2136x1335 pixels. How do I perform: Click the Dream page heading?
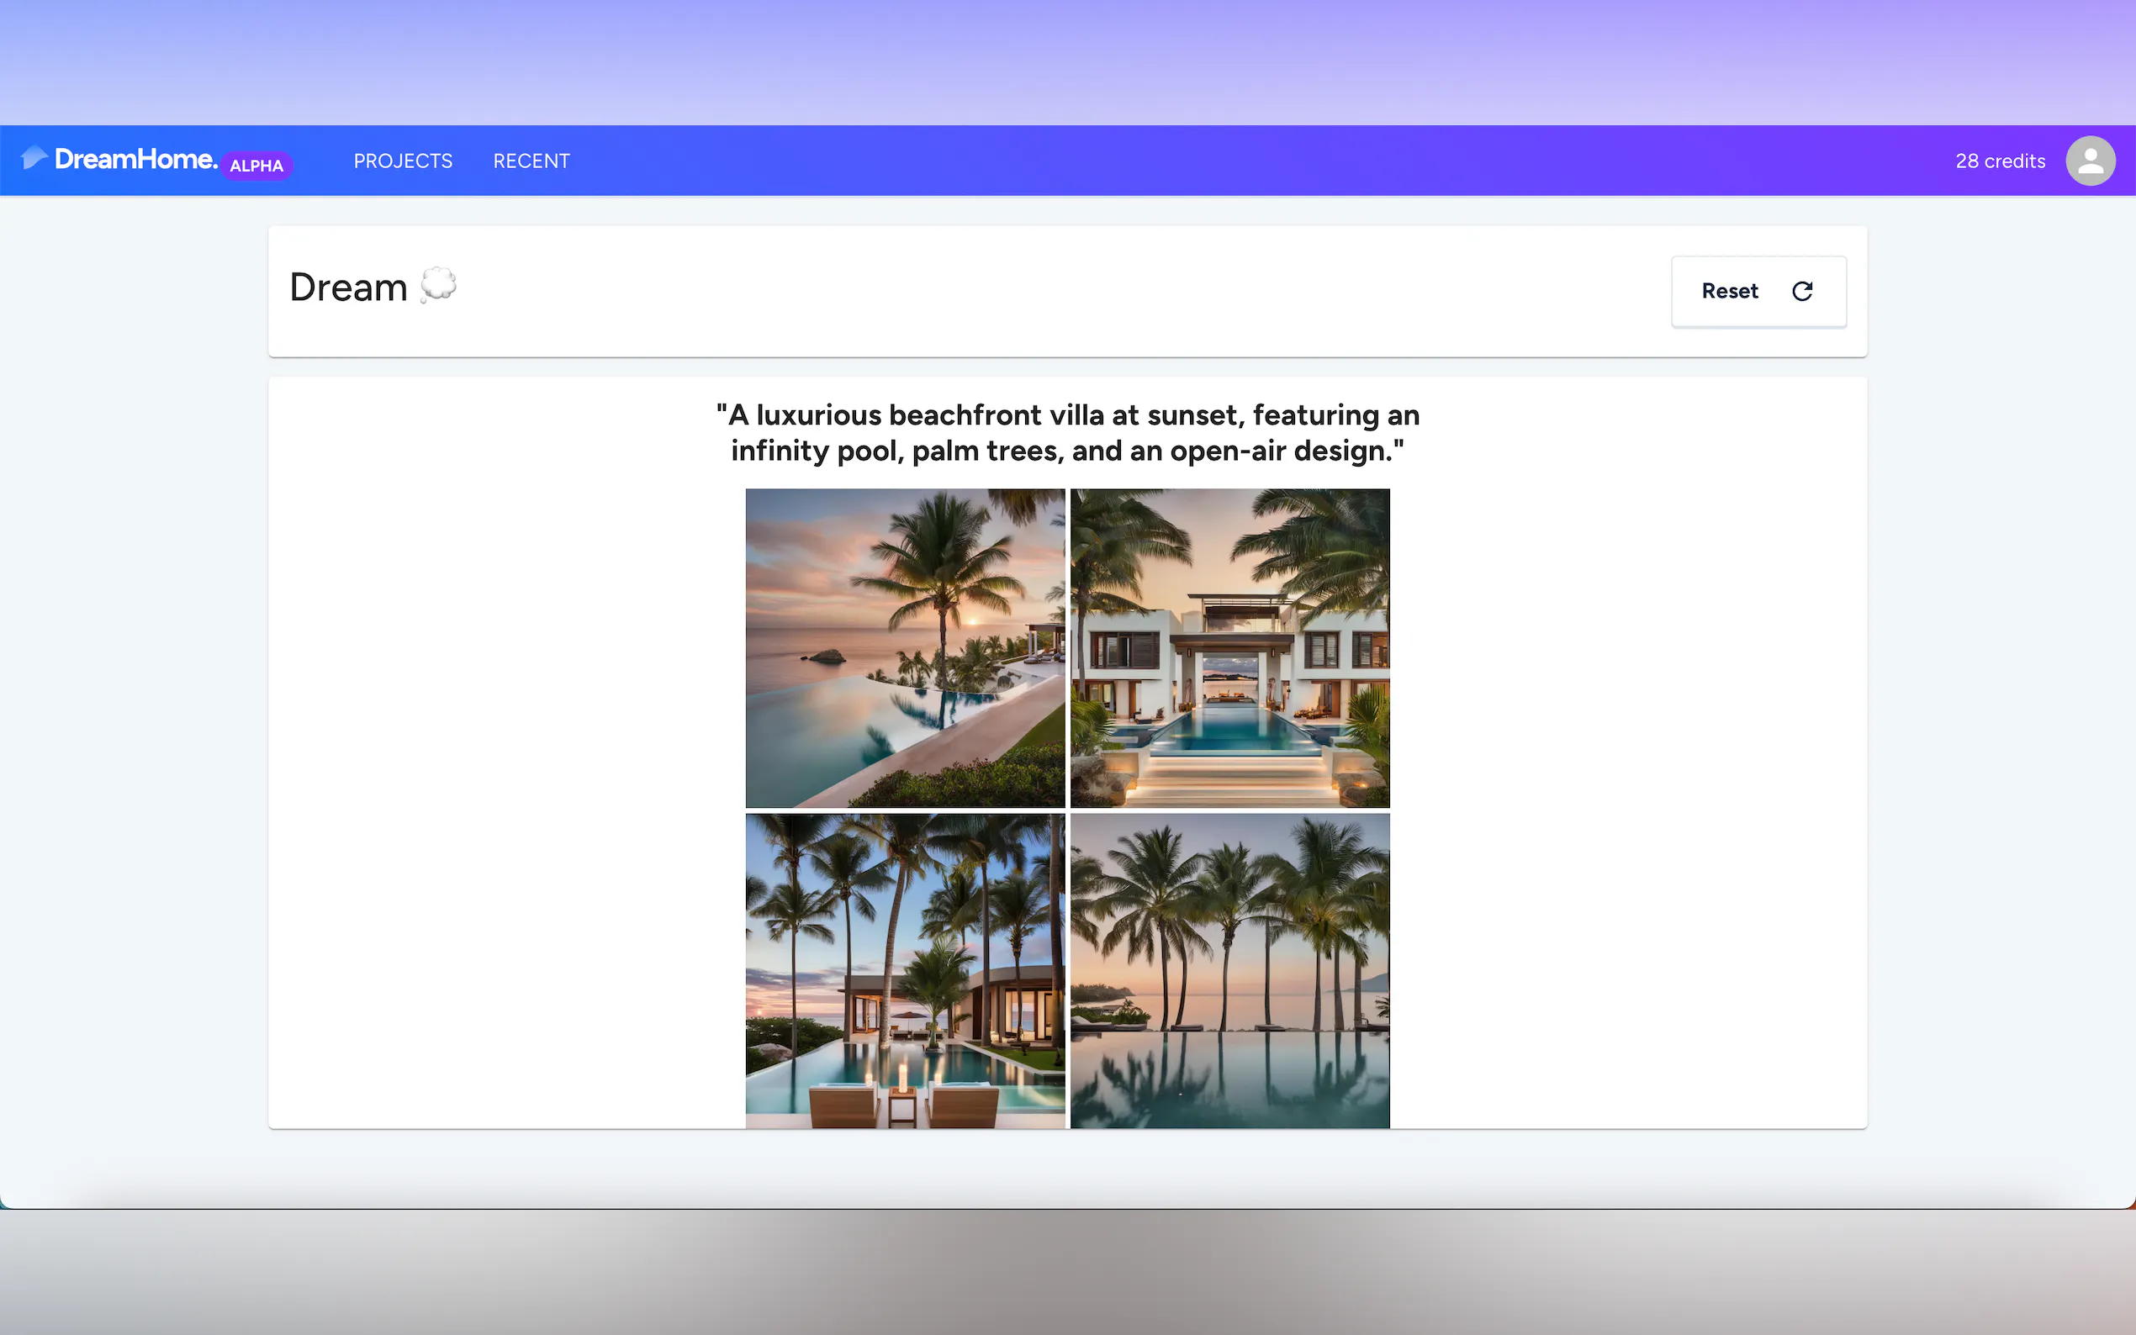point(348,288)
